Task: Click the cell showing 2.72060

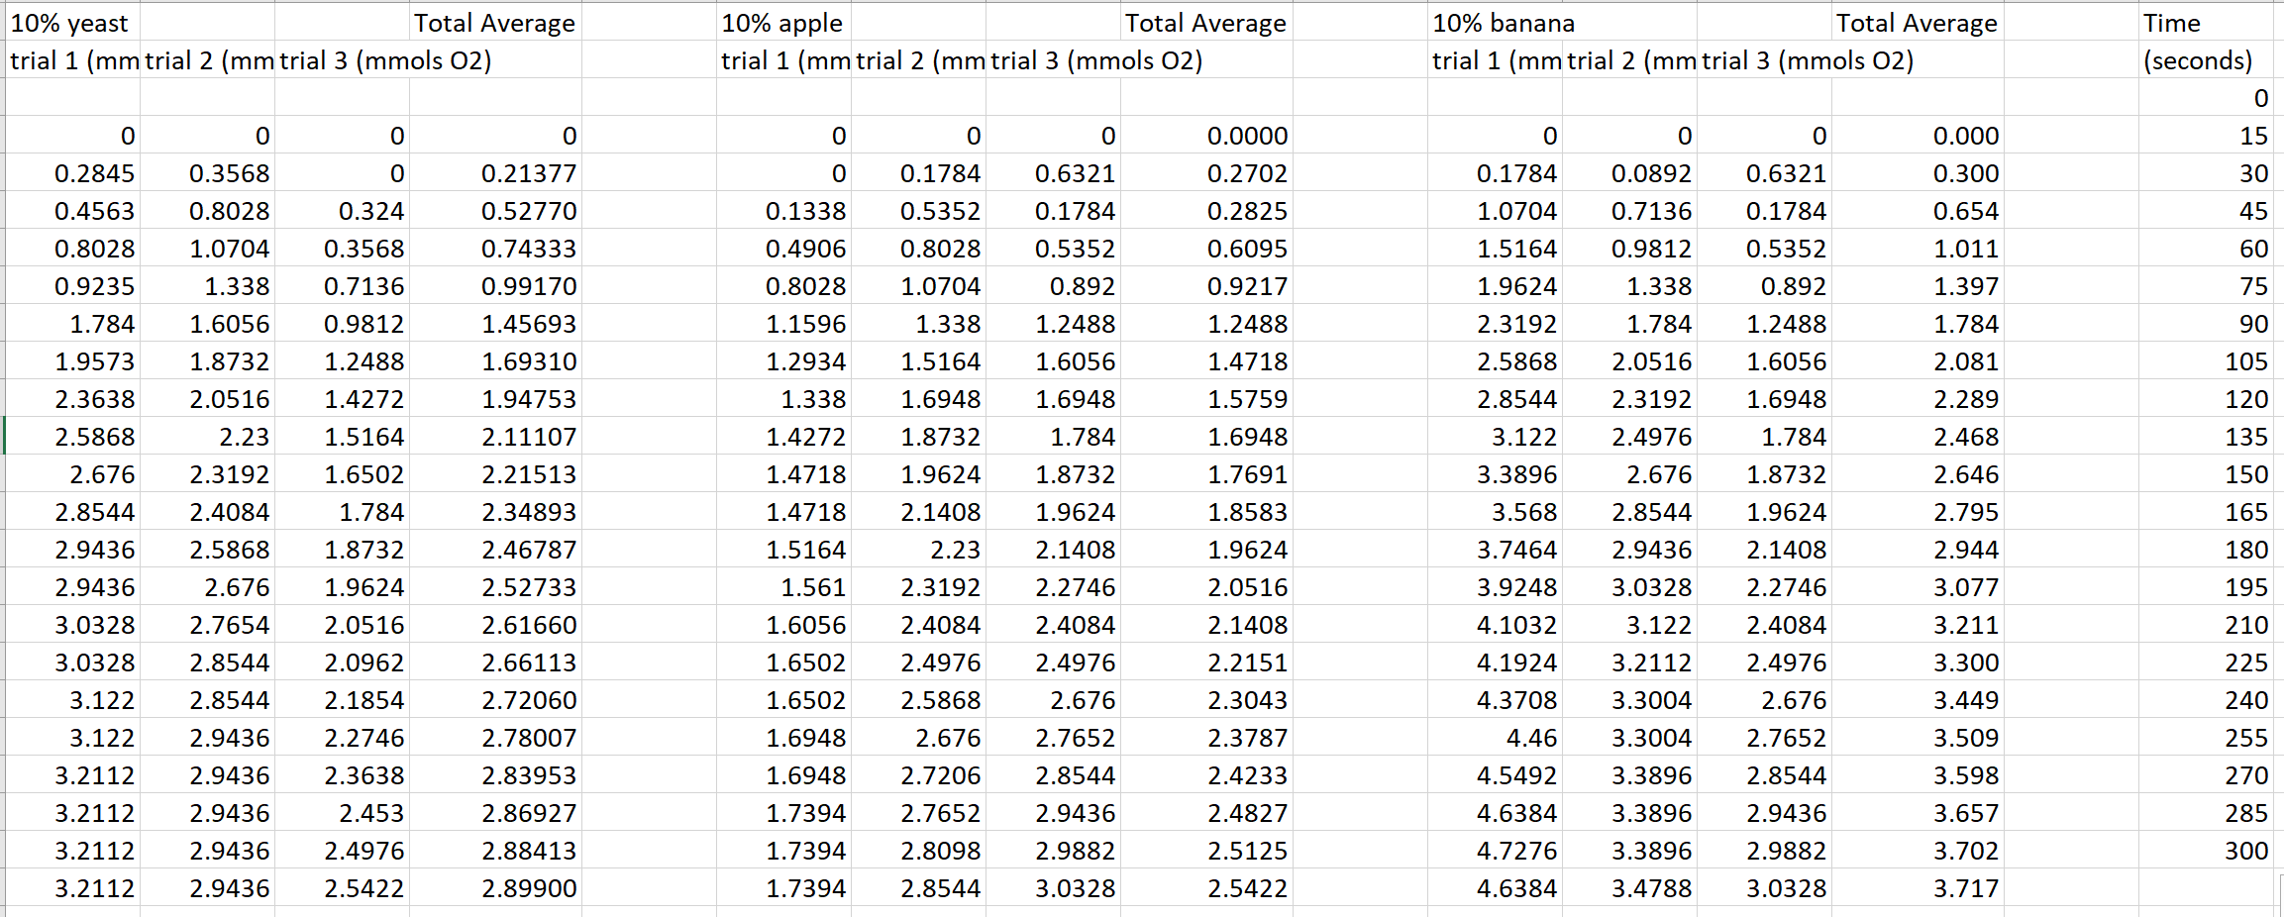Action: pyautogui.click(x=495, y=700)
